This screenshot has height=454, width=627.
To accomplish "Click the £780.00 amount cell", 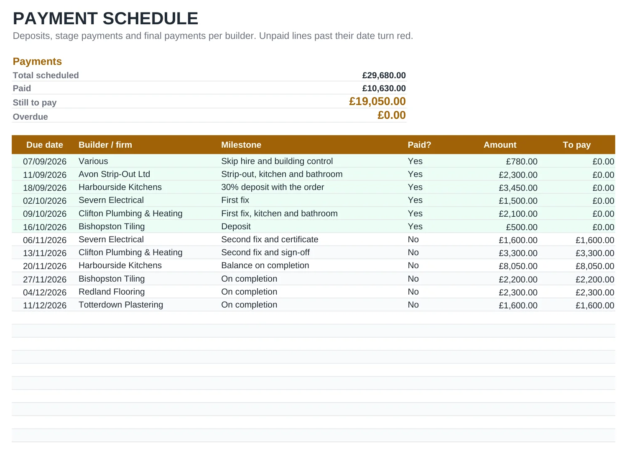I will pyautogui.click(x=522, y=162).
